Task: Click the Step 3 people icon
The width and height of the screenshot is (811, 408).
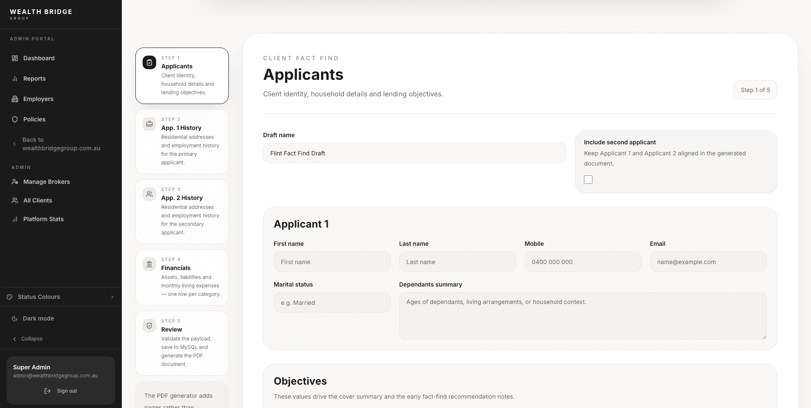Action: coord(149,194)
